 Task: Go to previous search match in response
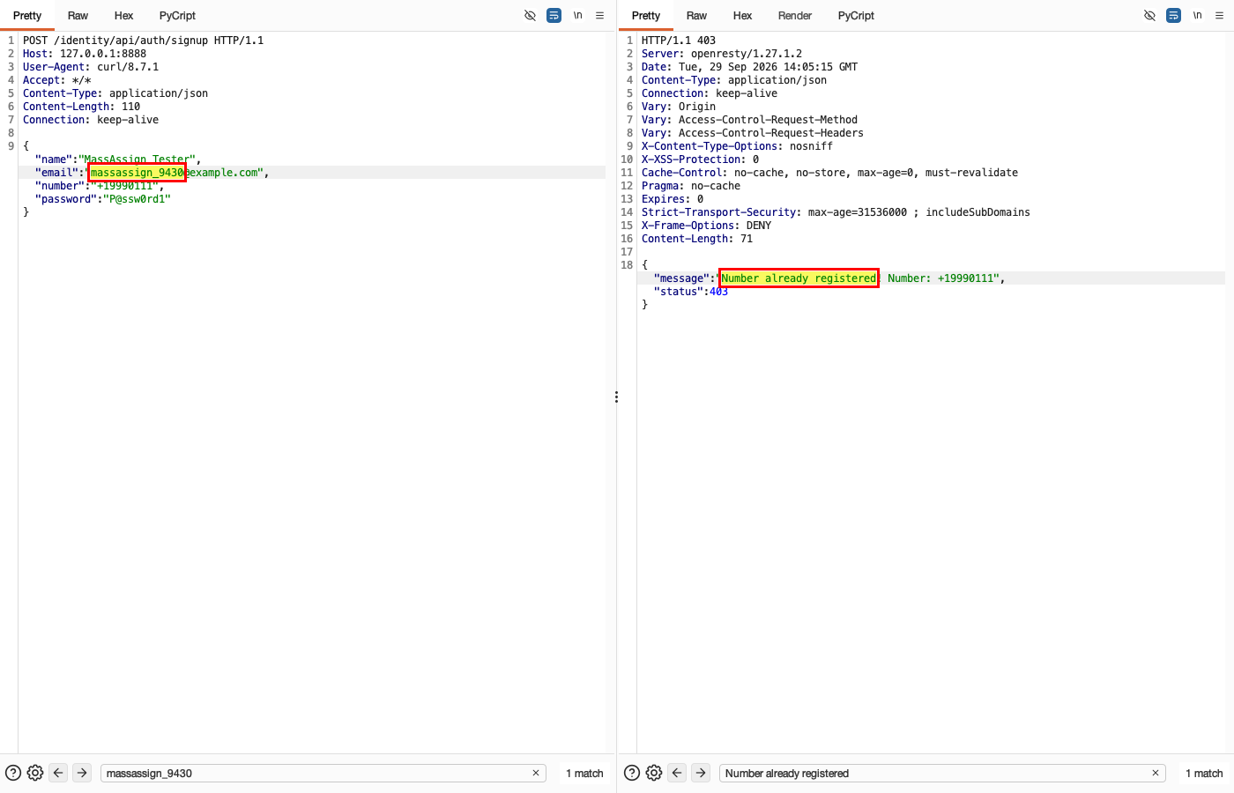coord(677,773)
